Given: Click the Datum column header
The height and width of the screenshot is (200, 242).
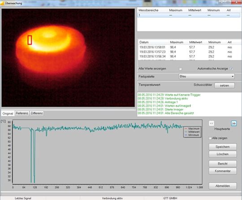Looking at the screenshot, I should coord(144,42).
